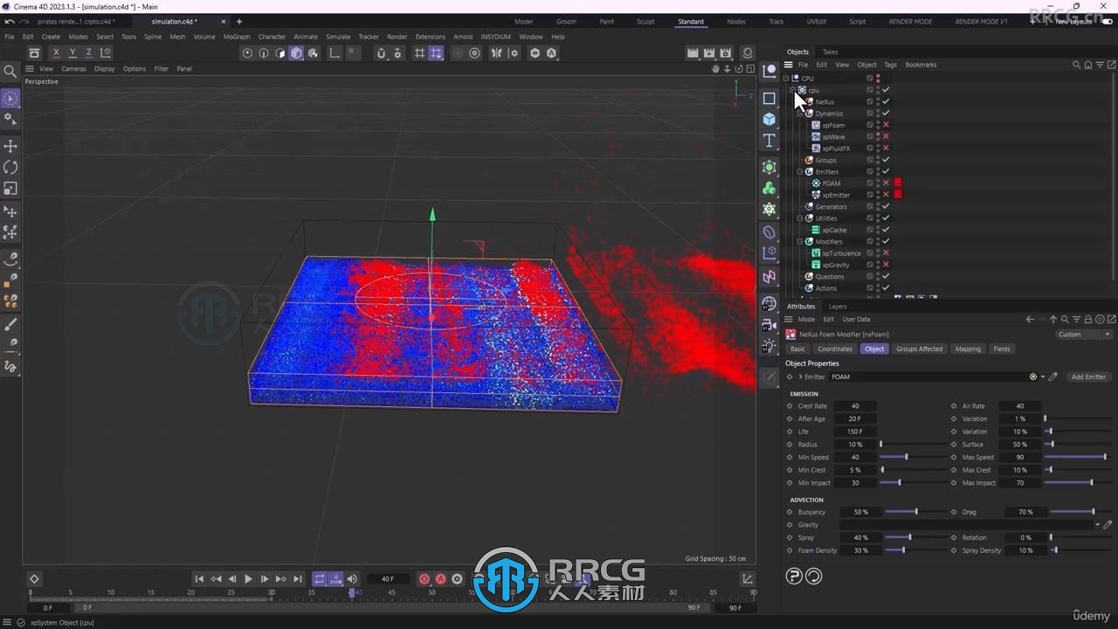This screenshot has height=629, width=1118.
Task: Open the MoGraph menu
Action: pos(237,37)
